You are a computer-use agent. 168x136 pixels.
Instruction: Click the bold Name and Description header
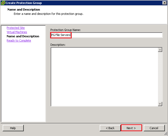[24, 10]
